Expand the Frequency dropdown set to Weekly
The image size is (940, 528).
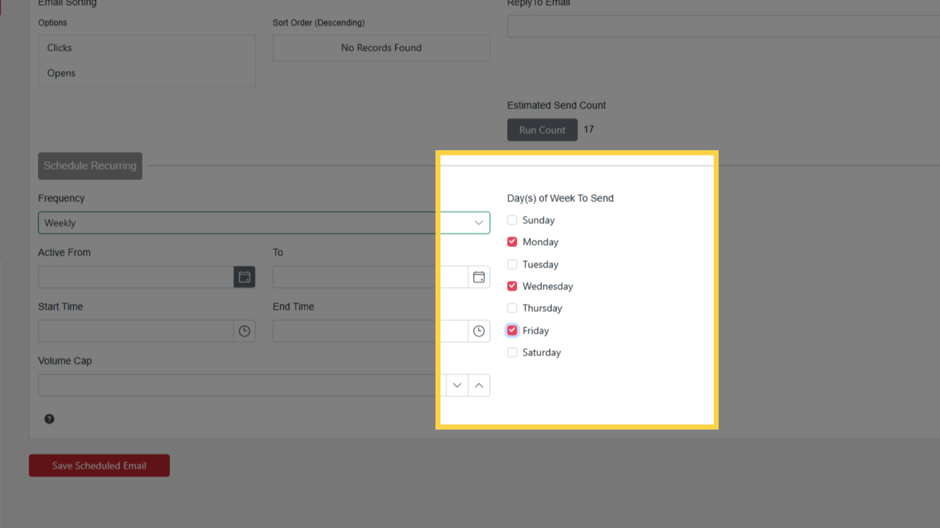coord(264,223)
